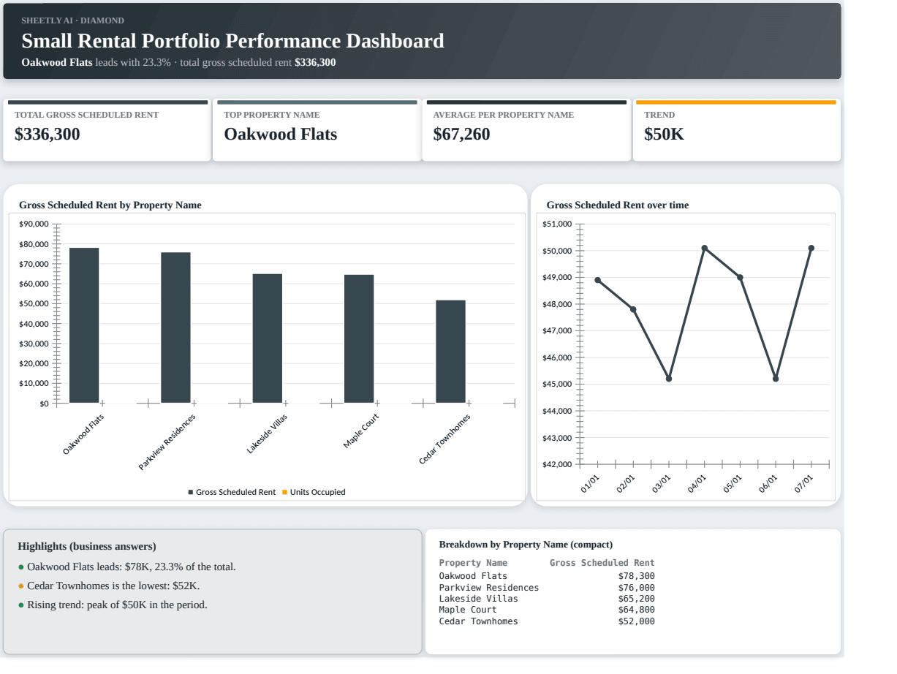Click the 05/01 data point
897x674 pixels.
[741, 277]
